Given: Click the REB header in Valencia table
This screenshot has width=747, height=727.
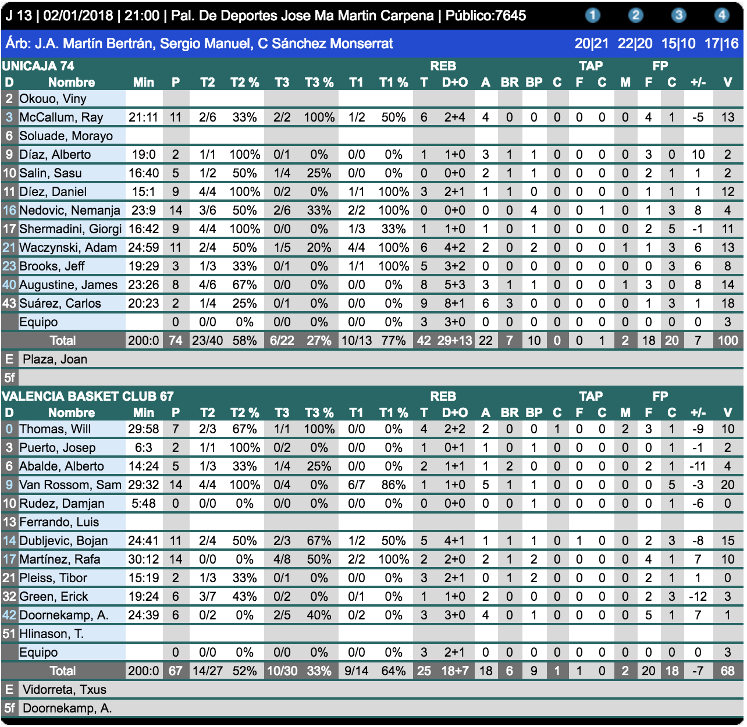Looking at the screenshot, I should 443,397.
